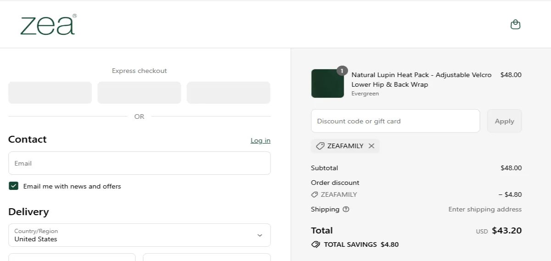Click the subtotal amount $48.00
The height and width of the screenshot is (261, 551).
[511, 168]
